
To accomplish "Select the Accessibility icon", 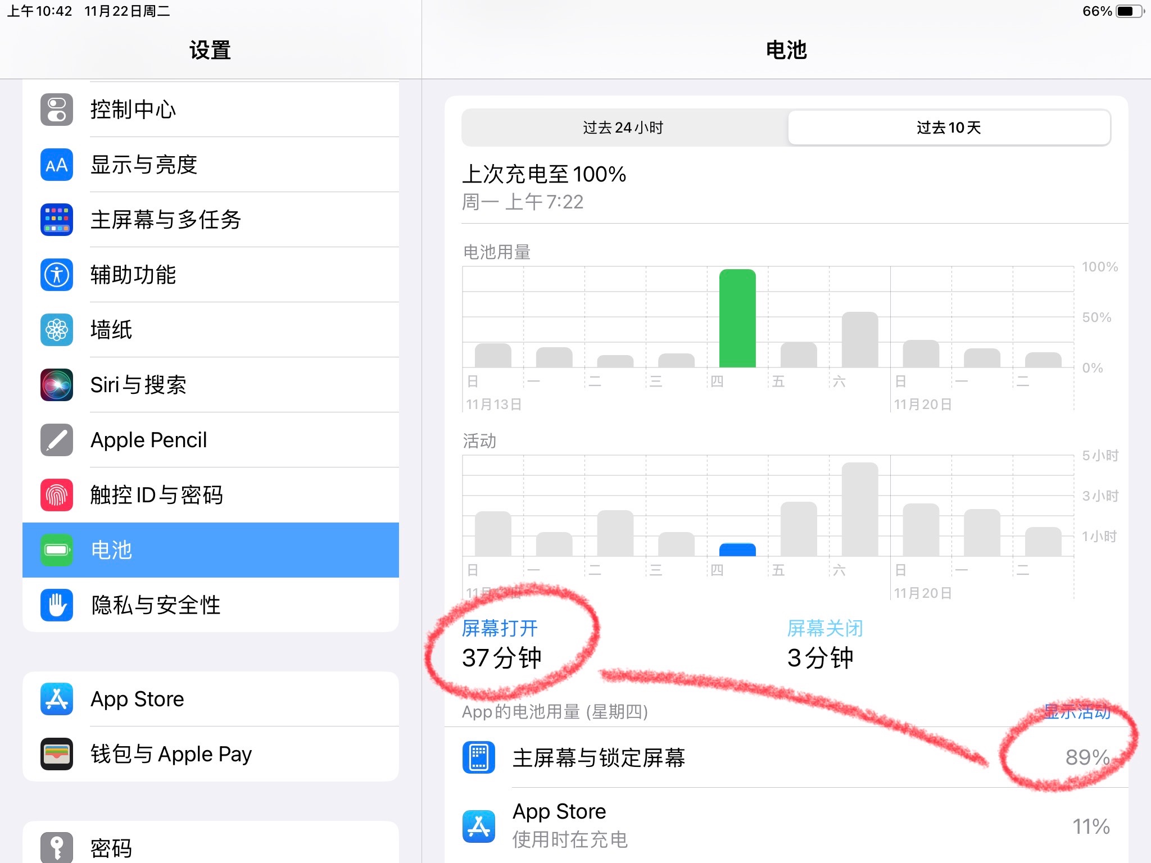I will 57,275.
